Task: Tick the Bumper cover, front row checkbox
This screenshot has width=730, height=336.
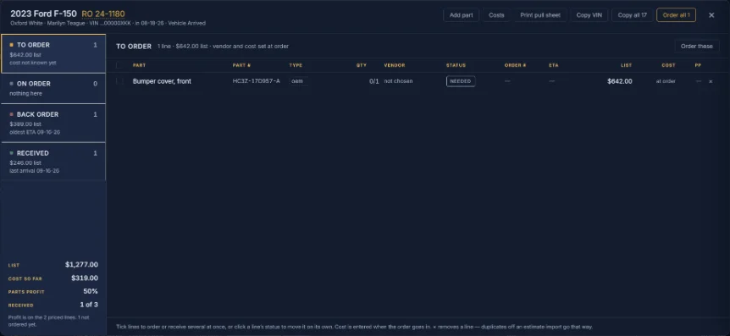Action: click(x=119, y=81)
